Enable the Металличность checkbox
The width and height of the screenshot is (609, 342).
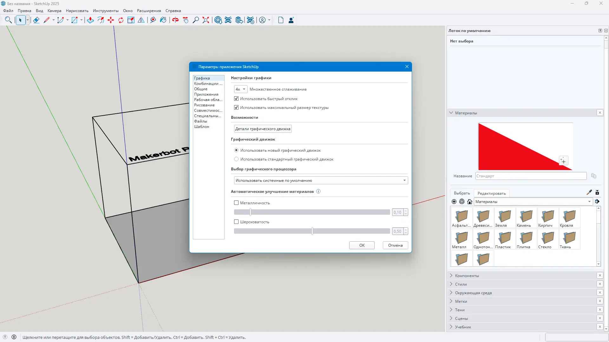[236, 203]
